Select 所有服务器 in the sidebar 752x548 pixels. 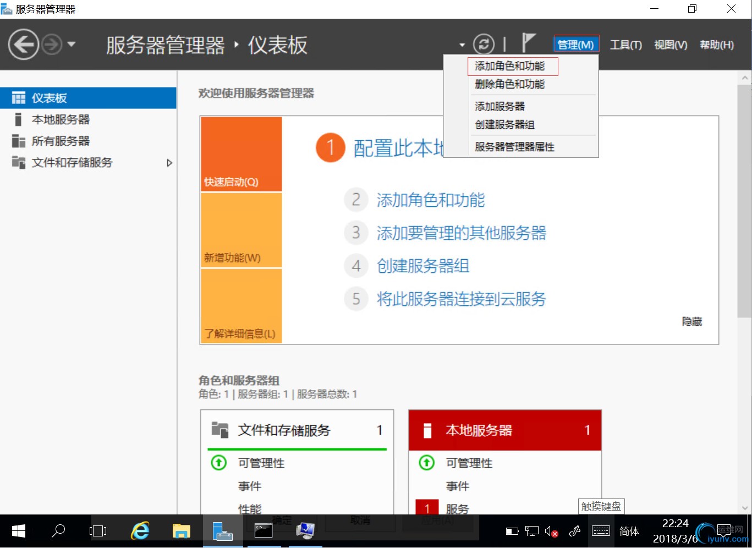pos(88,141)
